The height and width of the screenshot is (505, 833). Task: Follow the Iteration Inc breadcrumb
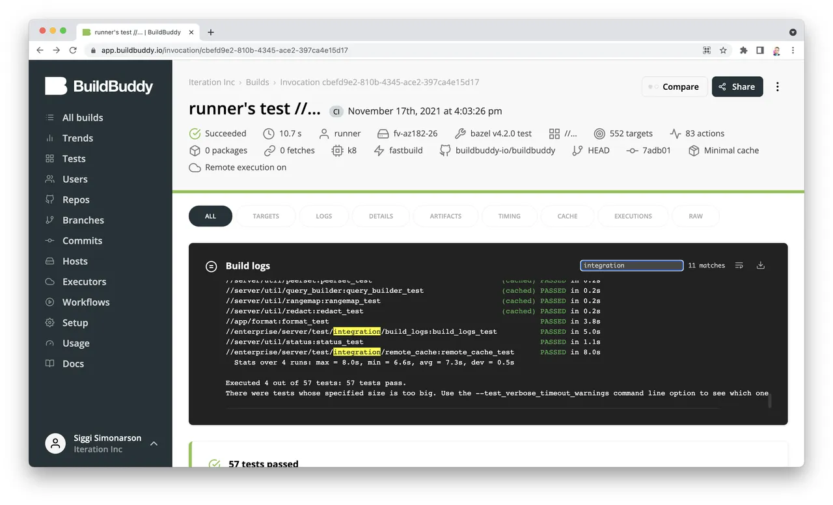click(x=212, y=82)
